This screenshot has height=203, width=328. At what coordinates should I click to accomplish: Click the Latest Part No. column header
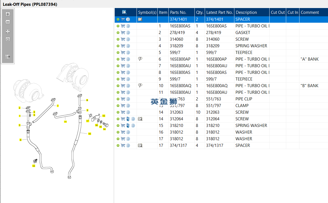(219, 12)
